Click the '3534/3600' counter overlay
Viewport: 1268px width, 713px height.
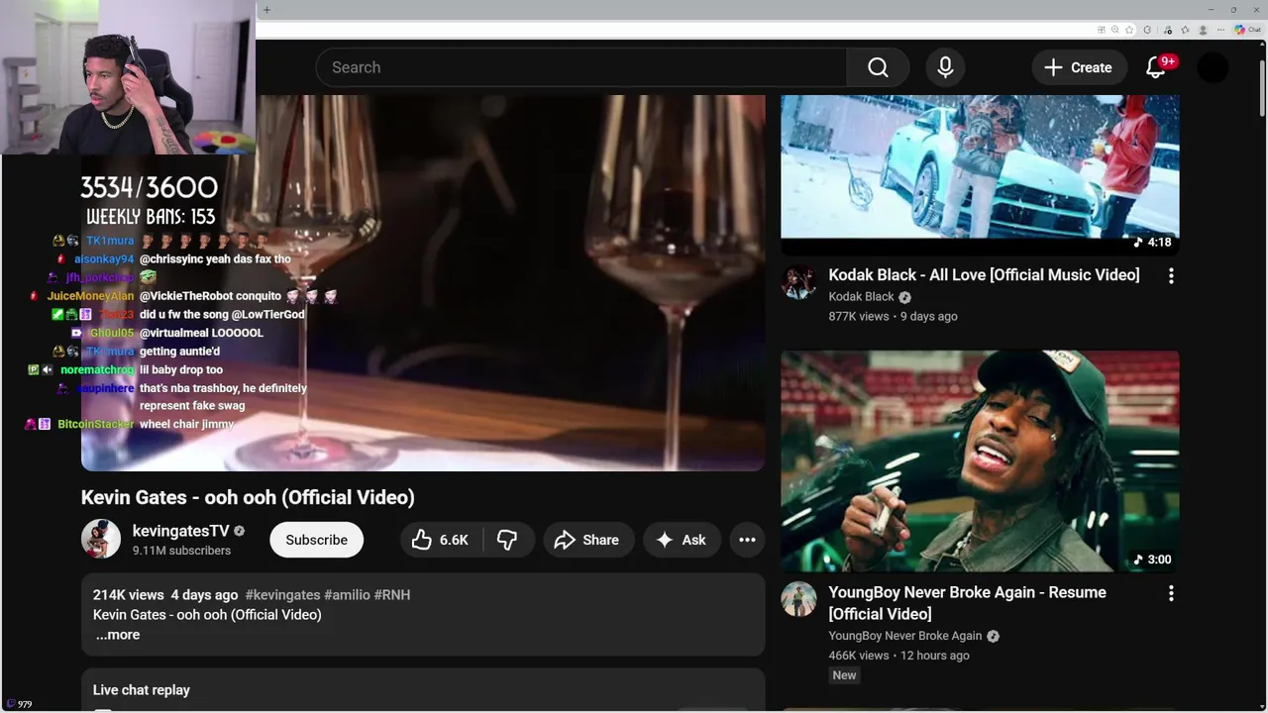tap(150, 187)
